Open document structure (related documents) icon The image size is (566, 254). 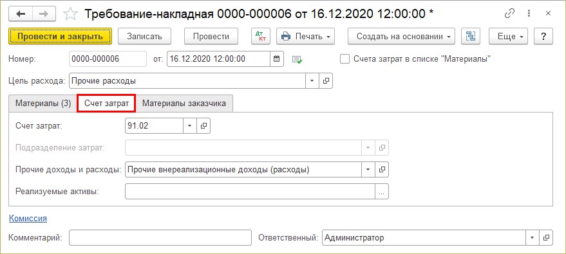(x=471, y=37)
